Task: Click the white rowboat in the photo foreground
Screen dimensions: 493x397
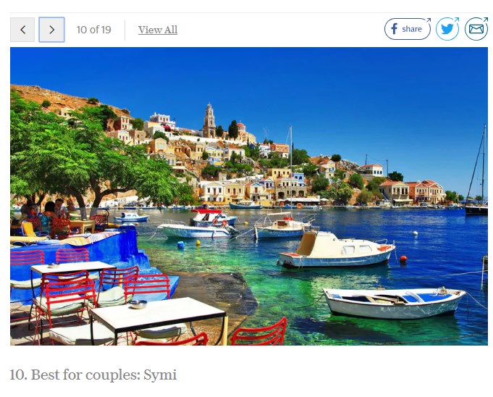Action: pyautogui.click(x=395, y=304)
